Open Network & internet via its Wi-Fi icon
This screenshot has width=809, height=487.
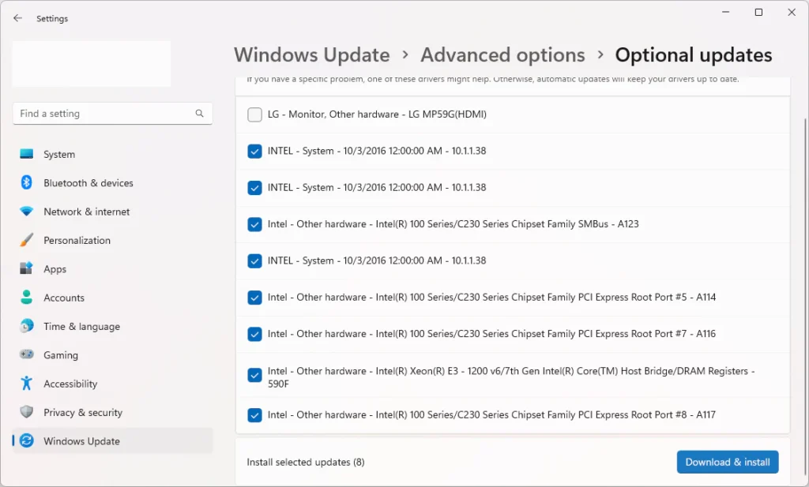[x=26, y=212]
